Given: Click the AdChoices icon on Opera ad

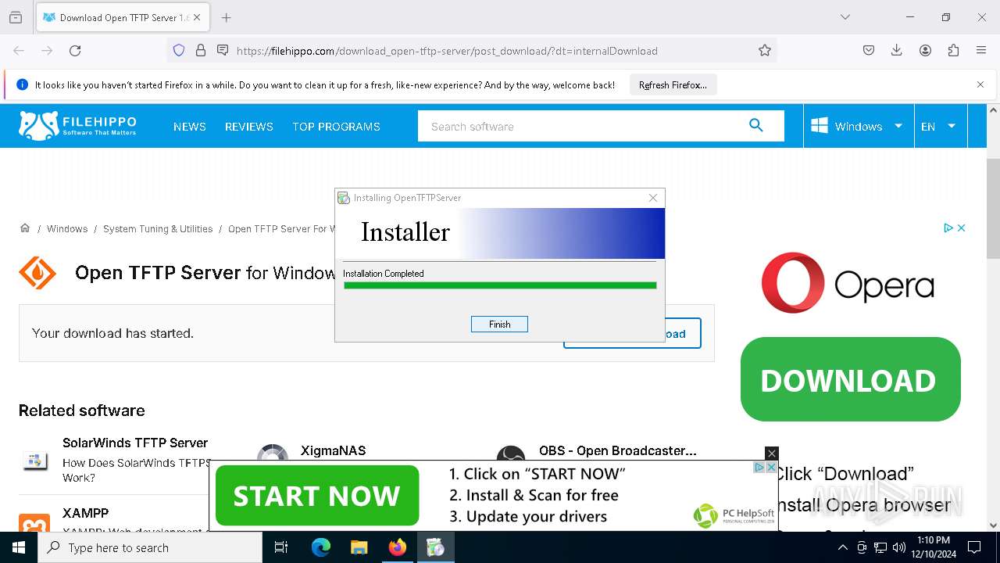Looking at the screenshot, I should (948, 228).
